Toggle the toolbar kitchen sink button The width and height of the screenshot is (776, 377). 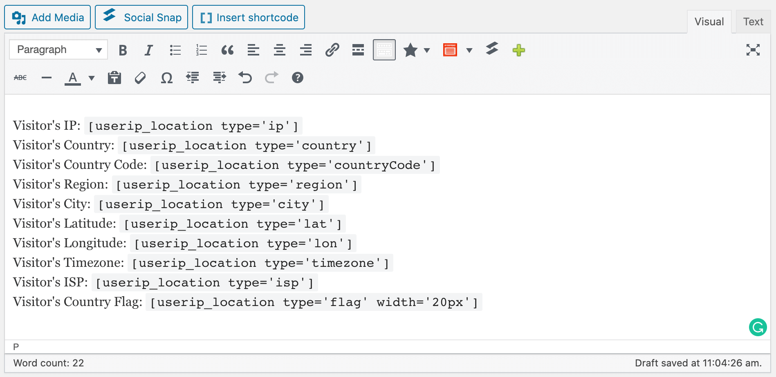[x=384, y=50]
